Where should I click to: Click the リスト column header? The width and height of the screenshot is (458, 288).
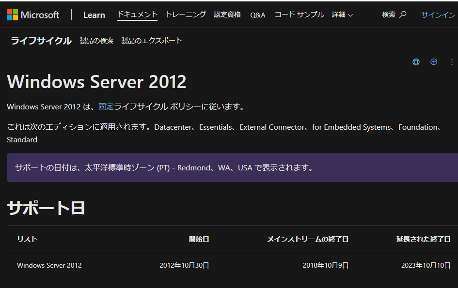27,239
